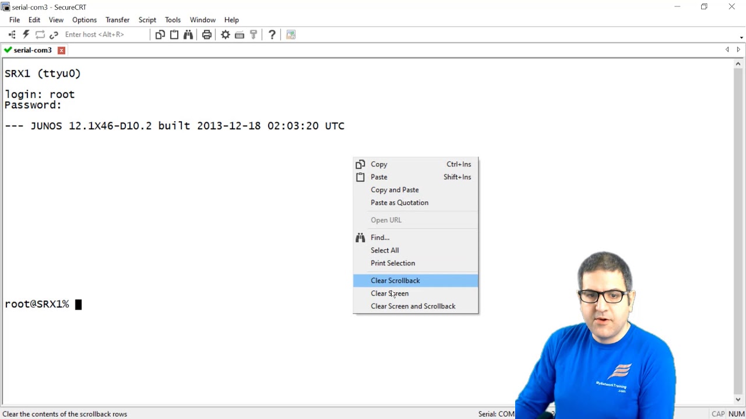The image size is (746, 419).
Task: Click the Quick Connect lightning icon
Action: [26, 35]
